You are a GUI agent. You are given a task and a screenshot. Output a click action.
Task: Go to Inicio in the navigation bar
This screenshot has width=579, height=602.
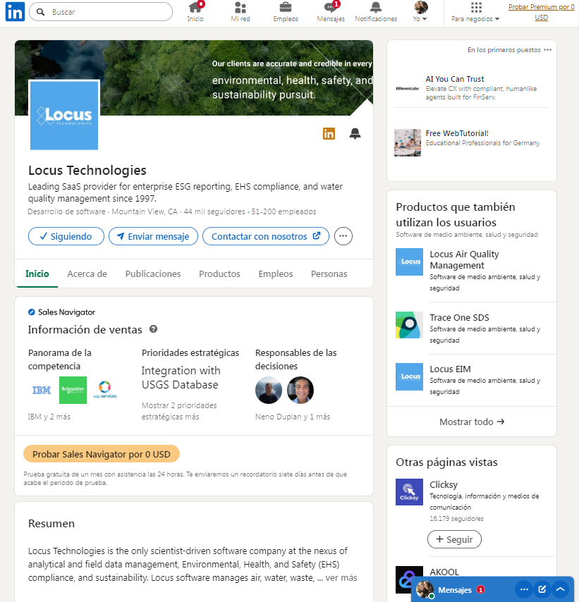(x=195, y=12)
